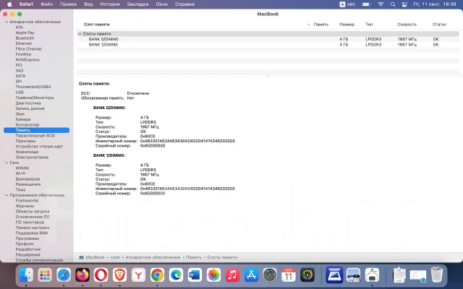The width and height of the screenshot is (463, 289).
Task: Select Хранилище in the sidebar
Action: pyautogui.click(x=27, y=152)
